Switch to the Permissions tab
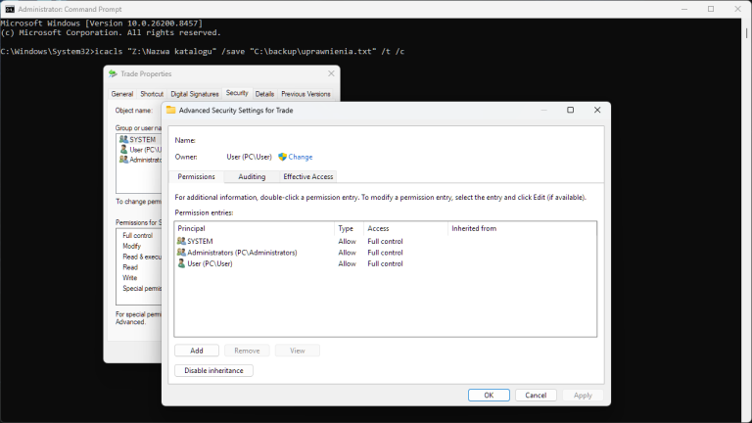This screenshot has width=752, height=423. (196, 176)
